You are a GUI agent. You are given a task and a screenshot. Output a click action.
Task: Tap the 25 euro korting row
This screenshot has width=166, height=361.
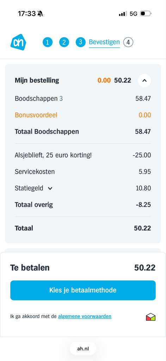[83, 155]
